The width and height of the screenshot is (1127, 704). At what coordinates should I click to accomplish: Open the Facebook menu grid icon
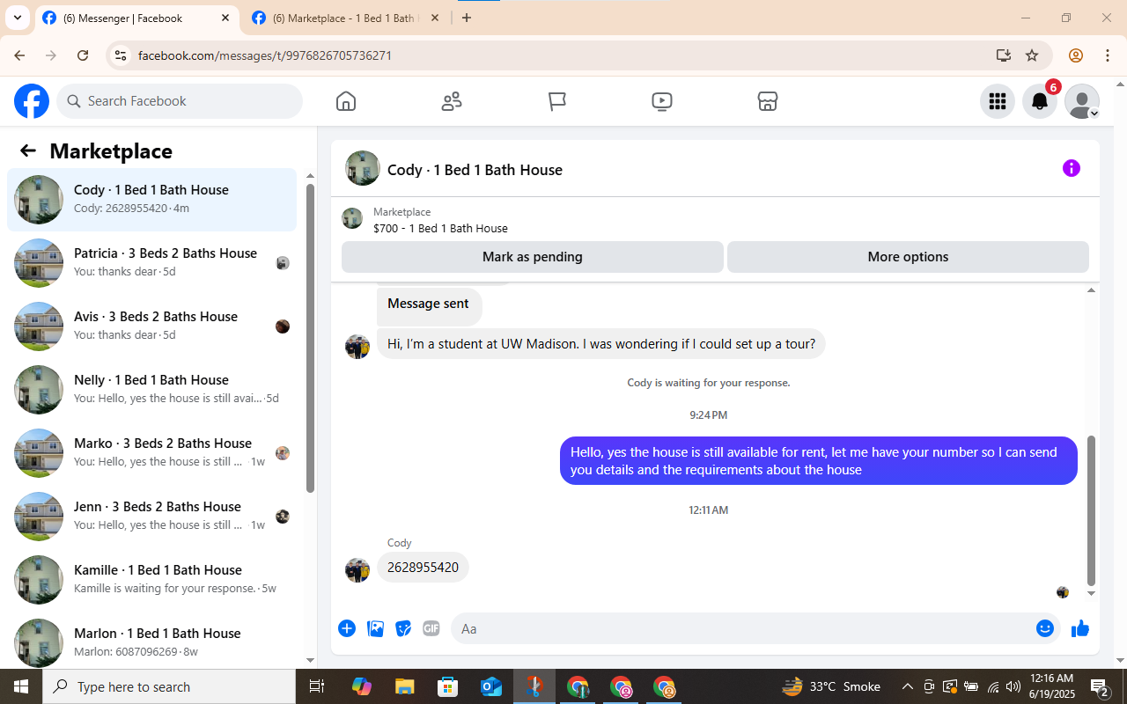[x=998, y=101]
